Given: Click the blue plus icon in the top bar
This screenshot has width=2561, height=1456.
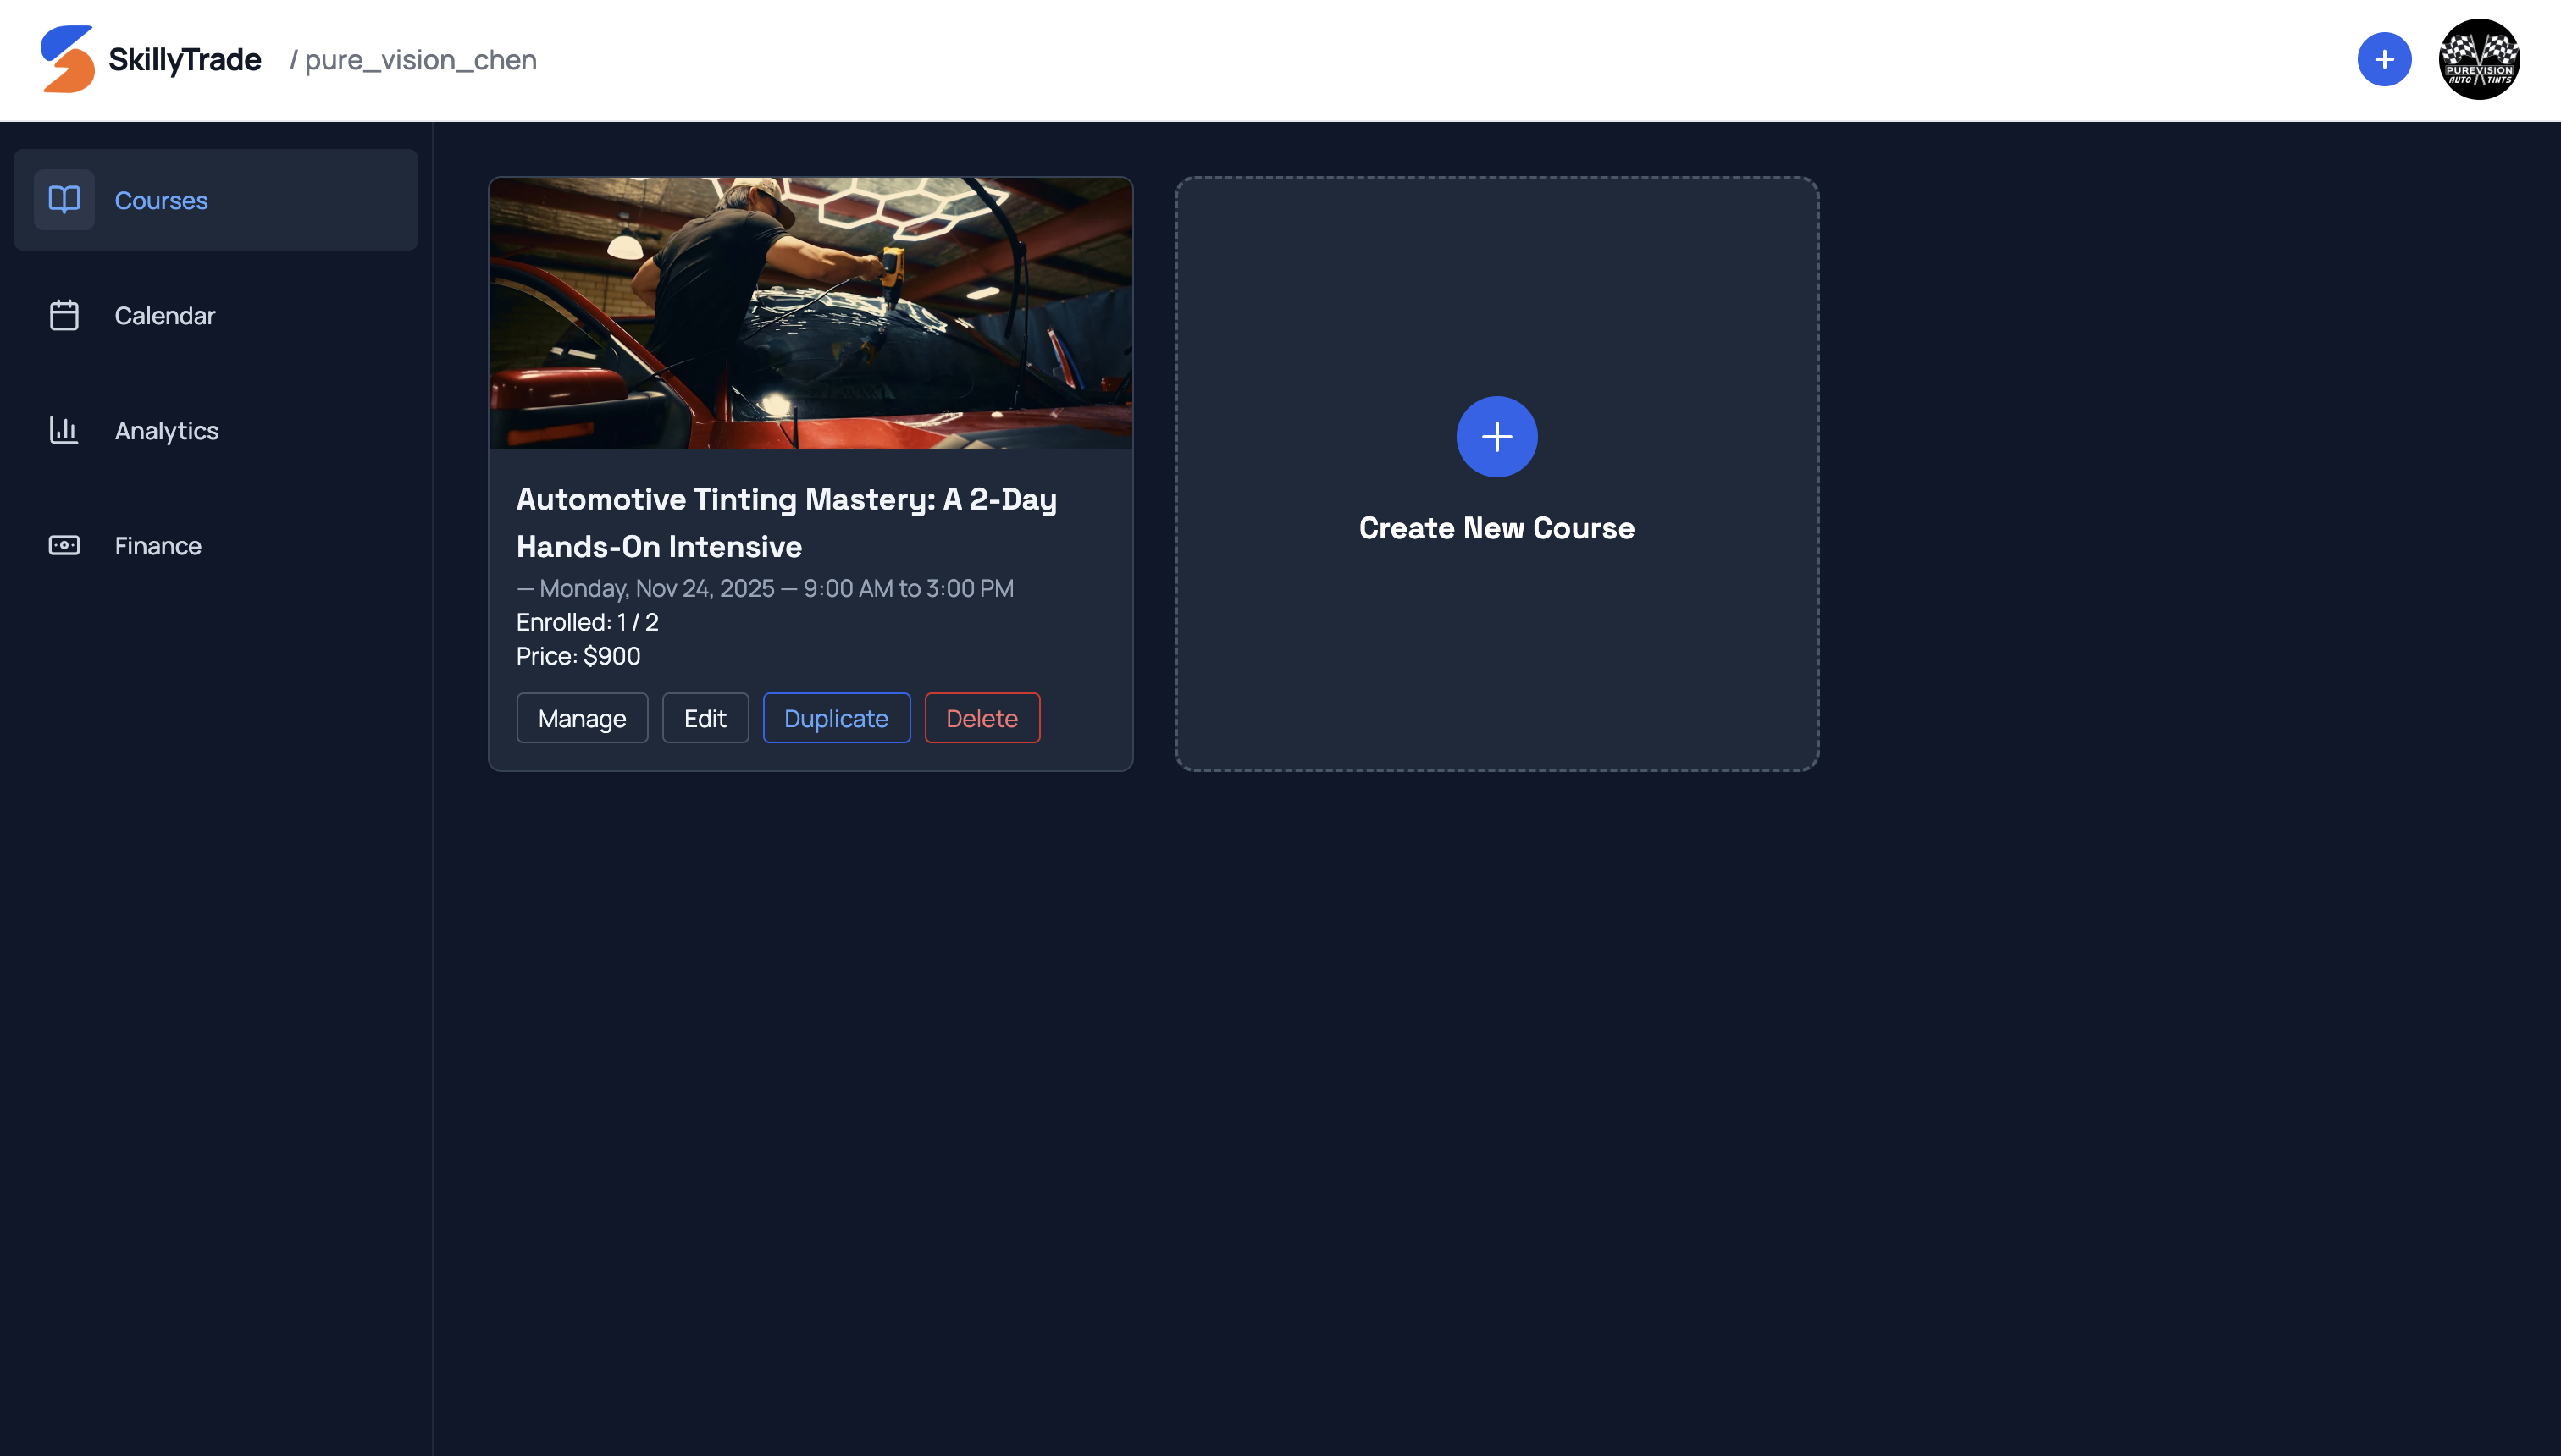Looking at the screenshot, I should point(2385,59).
